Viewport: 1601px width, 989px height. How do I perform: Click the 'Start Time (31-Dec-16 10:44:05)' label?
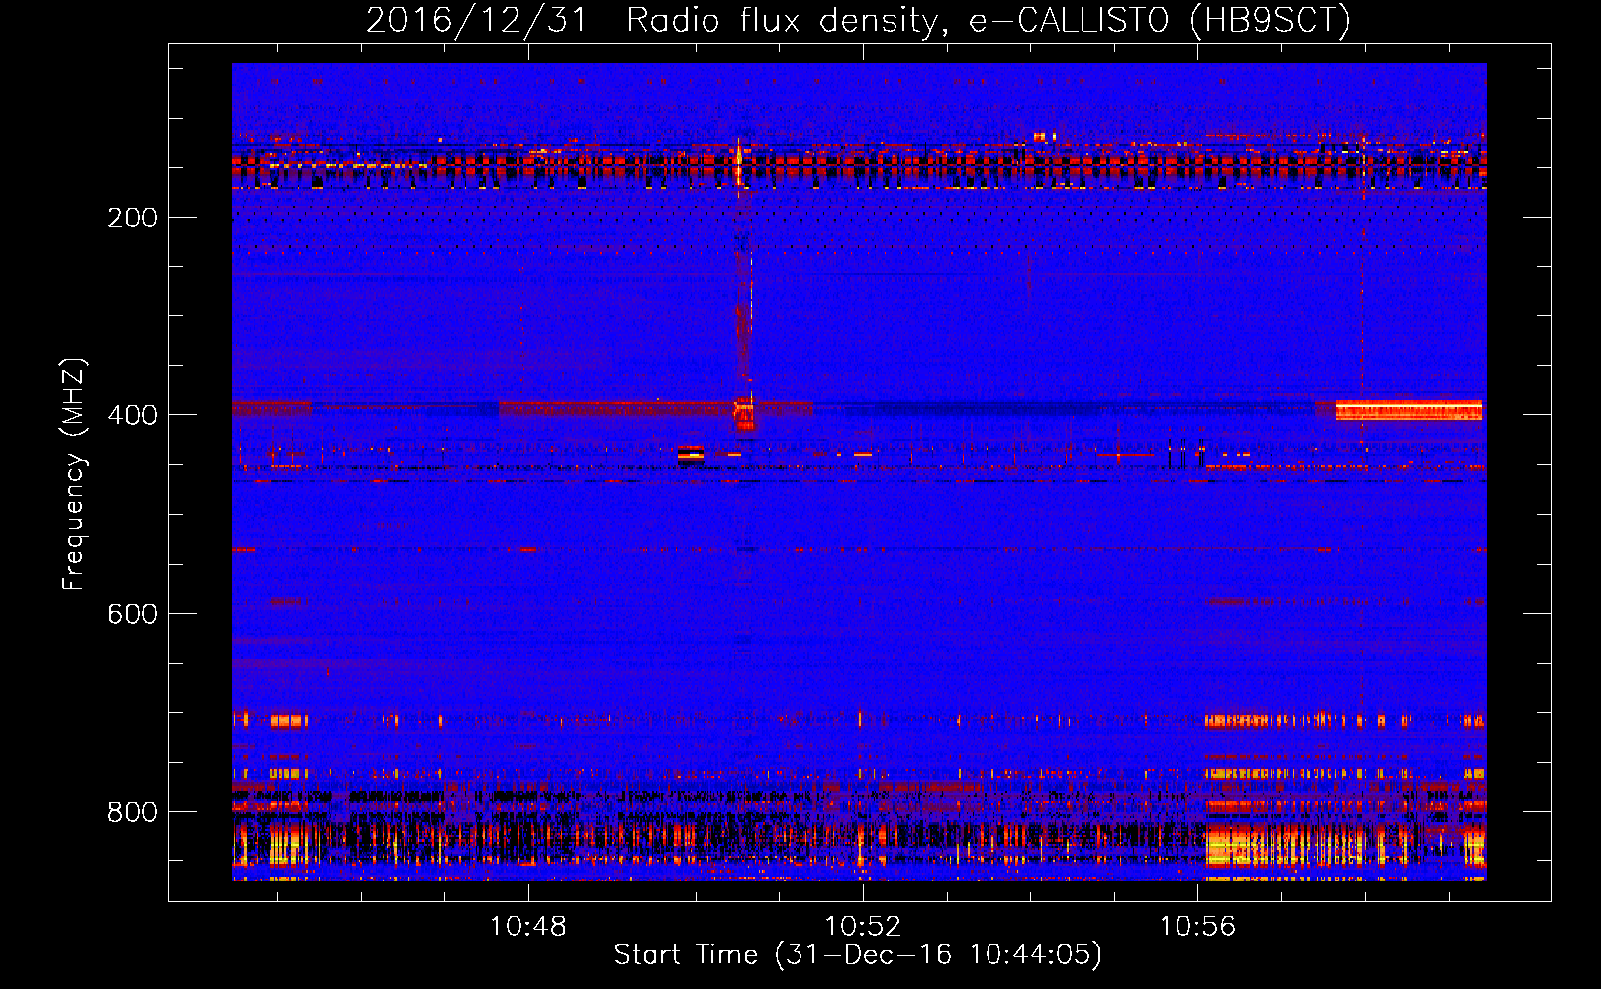click(858, 955)
